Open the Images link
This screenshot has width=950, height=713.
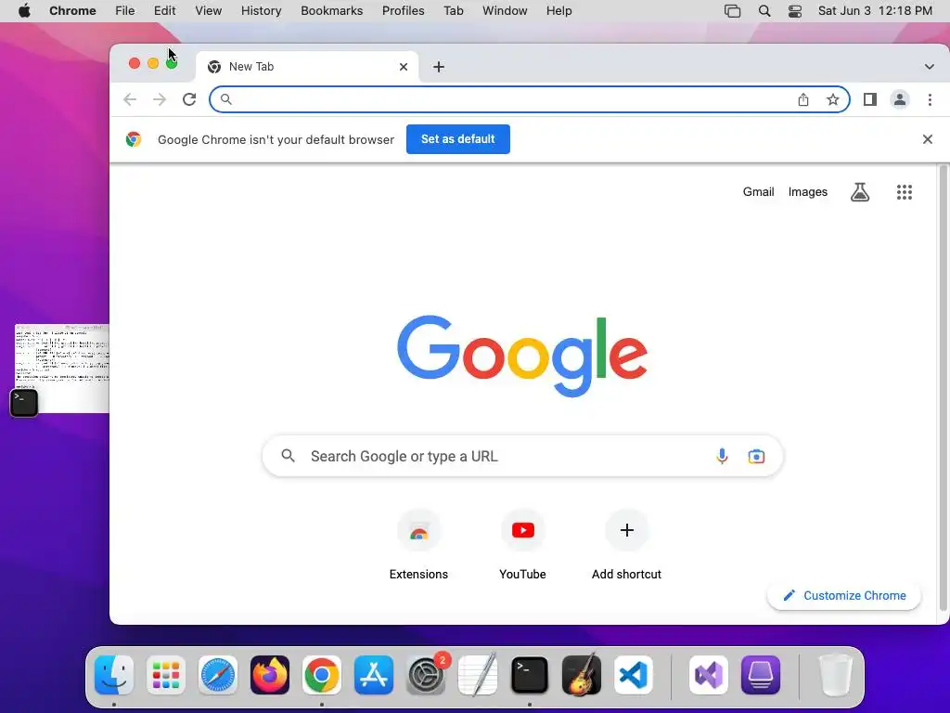[808, 192]
